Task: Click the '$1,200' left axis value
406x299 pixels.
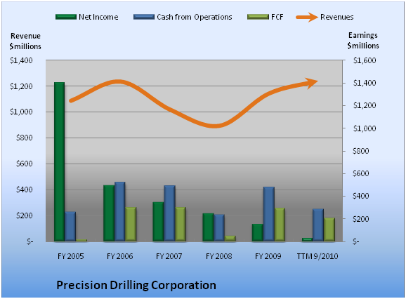Action: [21, 86]
